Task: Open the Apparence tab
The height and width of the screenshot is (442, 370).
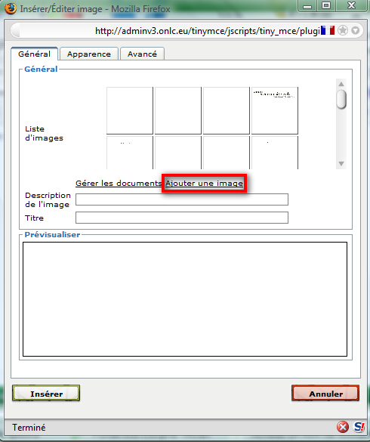Action: click(89, 54)
